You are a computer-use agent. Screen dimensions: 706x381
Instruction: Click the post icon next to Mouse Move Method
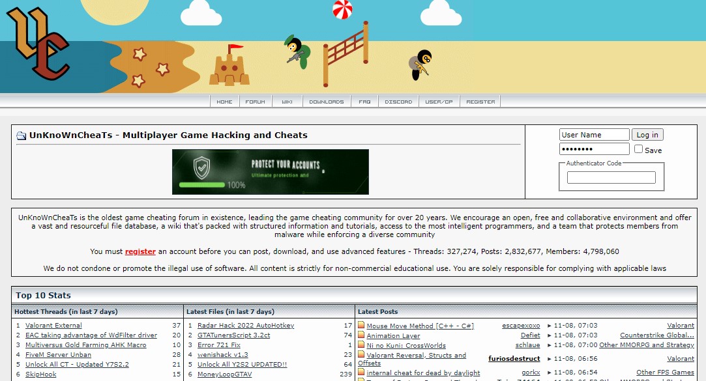361,325
